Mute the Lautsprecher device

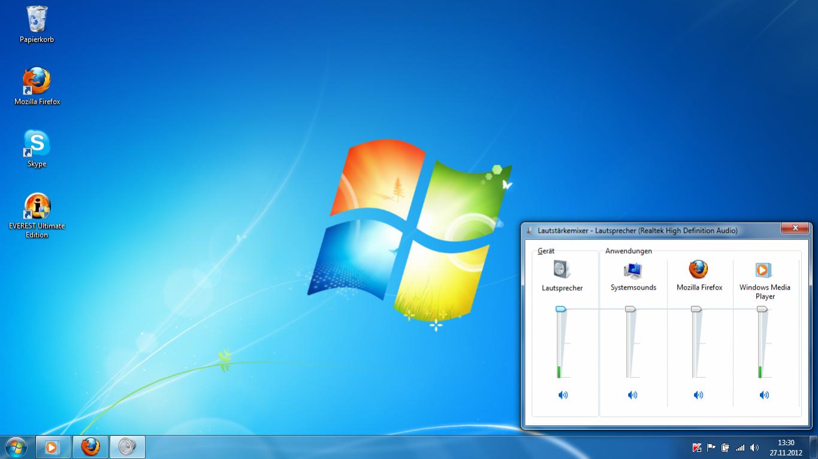[563, 395]
